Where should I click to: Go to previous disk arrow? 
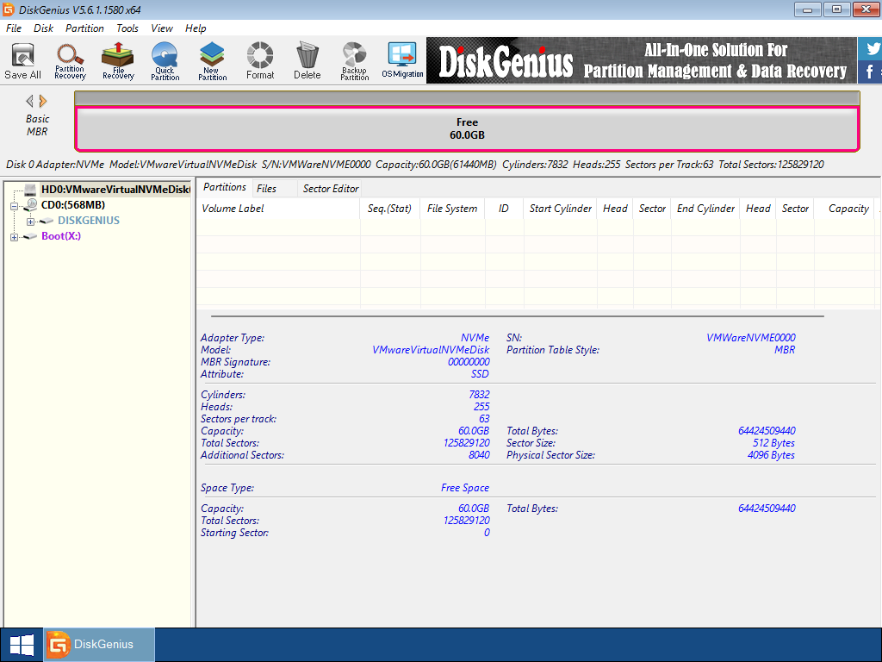[29, 101]
